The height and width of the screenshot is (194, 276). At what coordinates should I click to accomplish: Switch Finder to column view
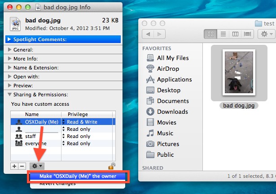pos(235,34)
